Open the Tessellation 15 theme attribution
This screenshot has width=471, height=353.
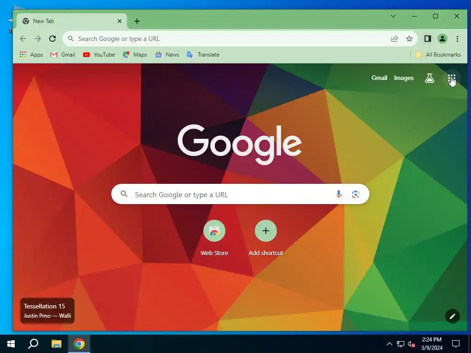click(47, 311)
